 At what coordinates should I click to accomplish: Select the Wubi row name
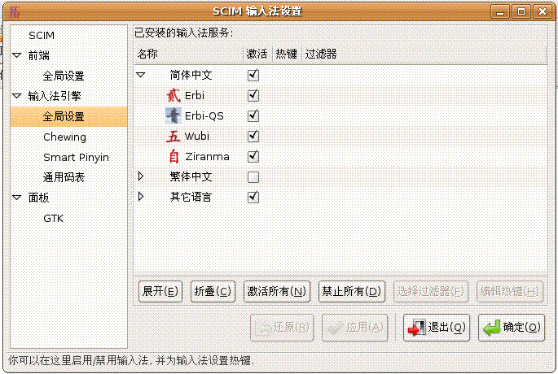[197, 136]
